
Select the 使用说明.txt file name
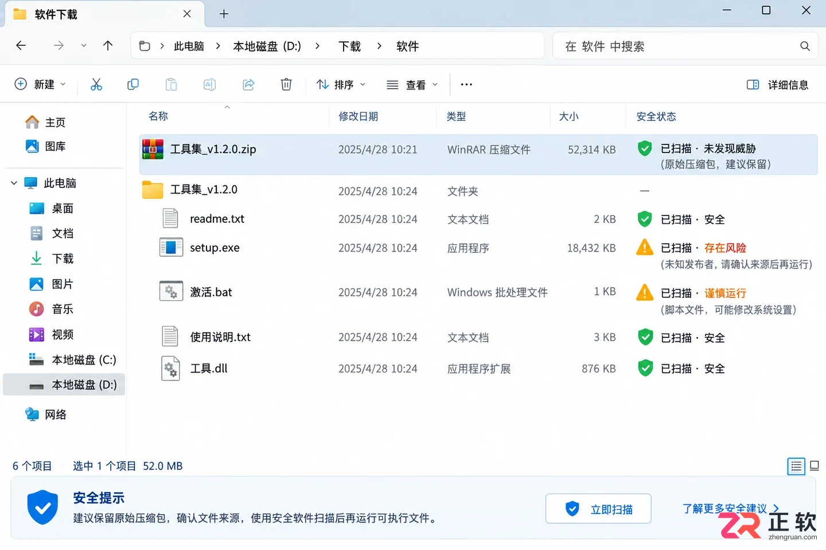click(220, 337)
